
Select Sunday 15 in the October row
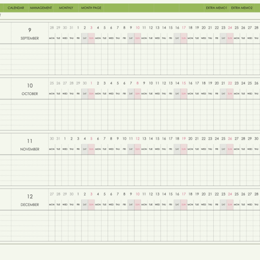click(184, 83)
